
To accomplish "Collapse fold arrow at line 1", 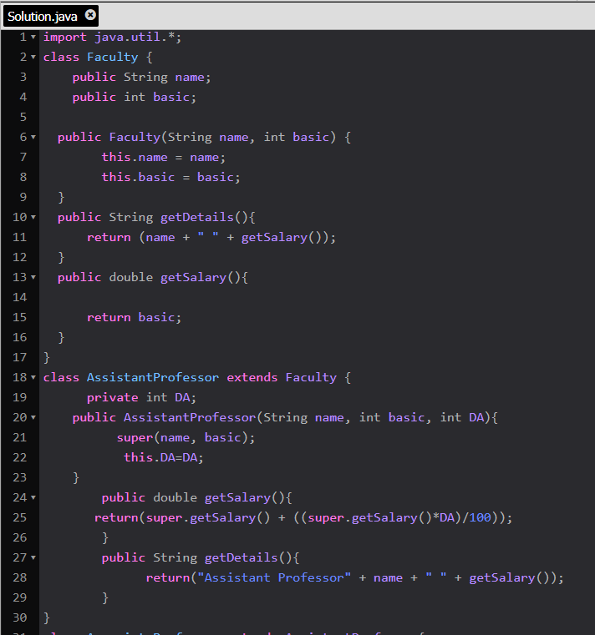I will [33, 38].
